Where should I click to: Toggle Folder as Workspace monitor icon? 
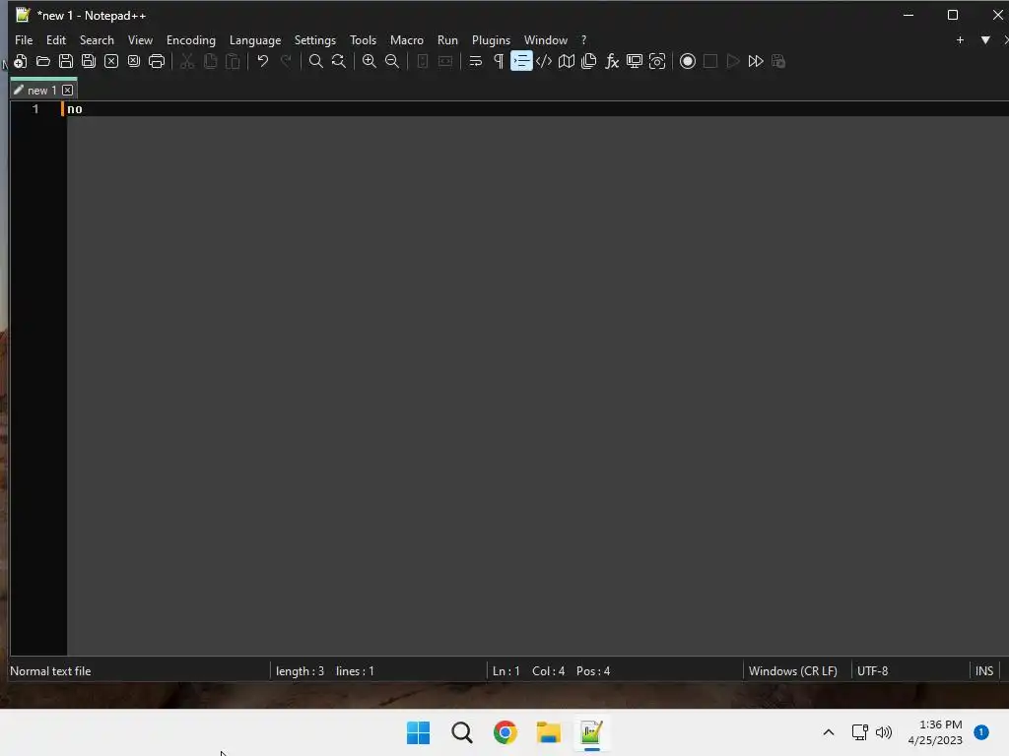point(635,62)
